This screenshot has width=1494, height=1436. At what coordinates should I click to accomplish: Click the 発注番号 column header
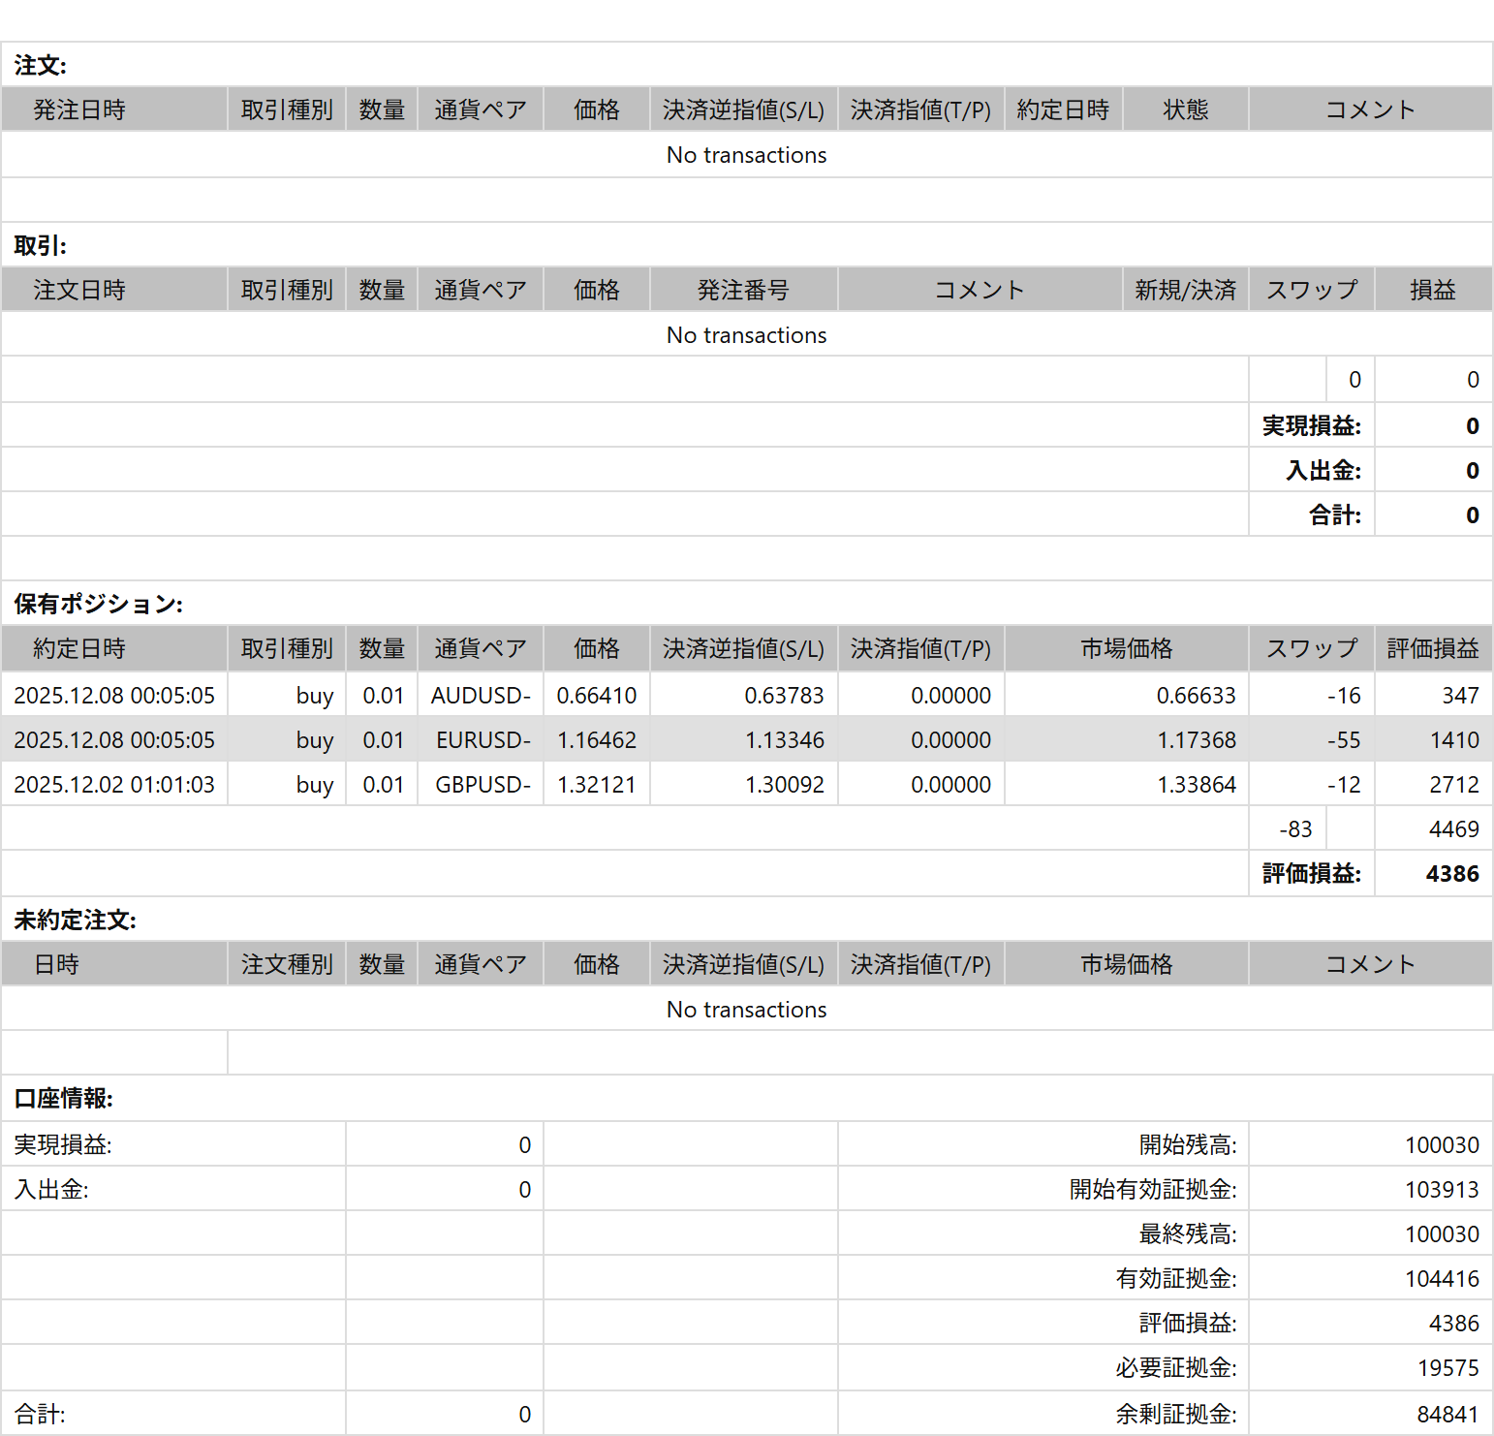[x=743, y=290]
